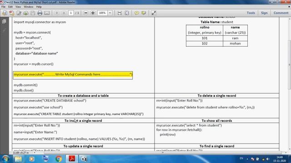Image resolution: width=291 pixels, height=163 pixels.
Task: Open the Help menu
Action: (39, 7)
